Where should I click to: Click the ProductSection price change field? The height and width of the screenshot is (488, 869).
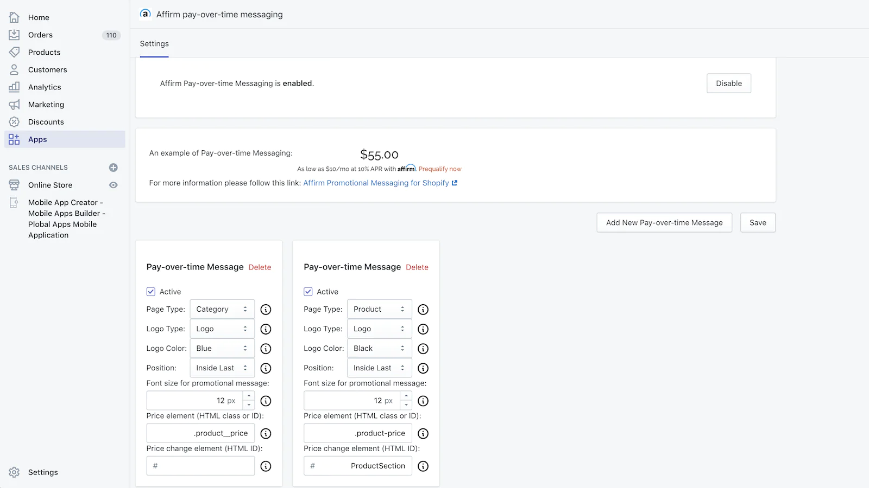click(x=358, y=466)
